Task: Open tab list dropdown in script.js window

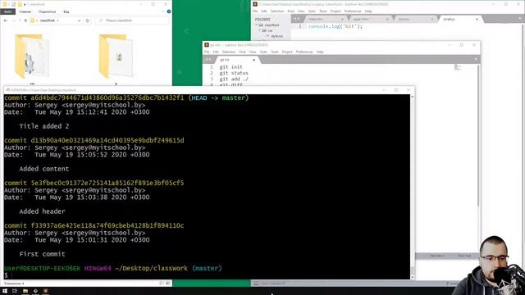Action: tap(520, 19)
